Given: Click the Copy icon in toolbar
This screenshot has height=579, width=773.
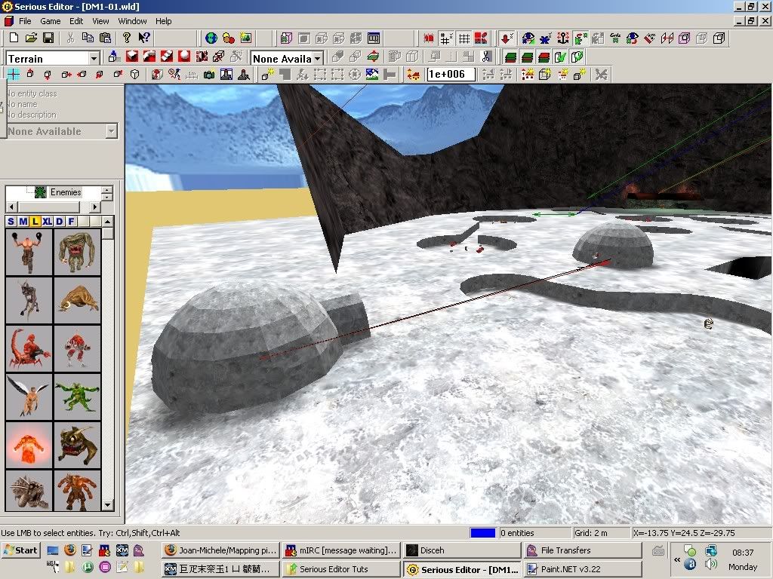Looking at the screenshot, I should point(88,38).
